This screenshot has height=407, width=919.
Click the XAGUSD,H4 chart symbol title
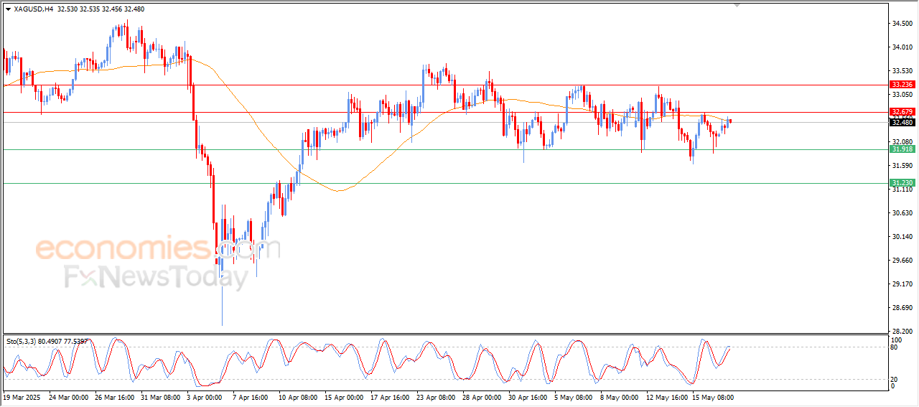pos(33,9)
